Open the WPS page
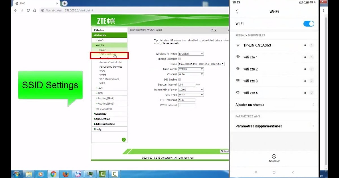 click(102, 83)
